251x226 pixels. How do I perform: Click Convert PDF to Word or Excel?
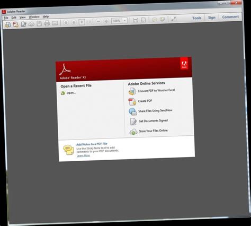[x=156, y=91]
